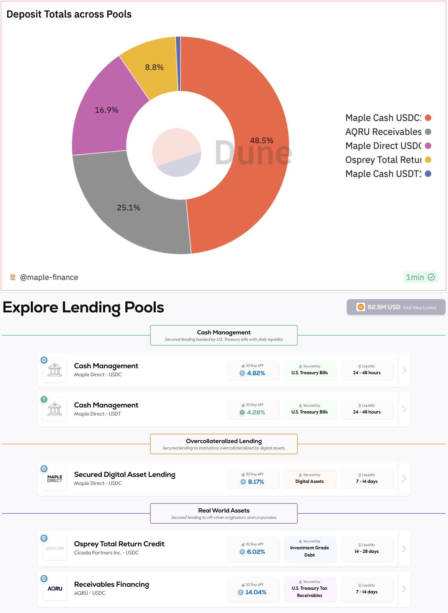Open Secured Digital Asset Lending chevron
The image size is (448, 613).
click(x=404, y=479)
